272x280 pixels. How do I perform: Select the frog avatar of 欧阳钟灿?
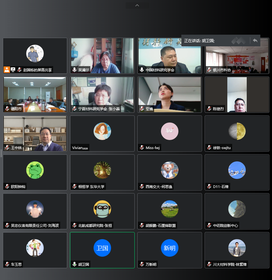[x=35, y=170]
